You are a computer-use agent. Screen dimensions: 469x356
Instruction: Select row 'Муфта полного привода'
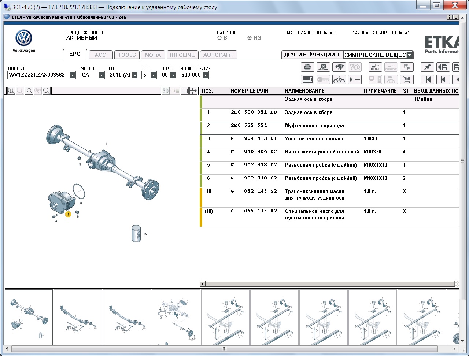pos(329,128)
